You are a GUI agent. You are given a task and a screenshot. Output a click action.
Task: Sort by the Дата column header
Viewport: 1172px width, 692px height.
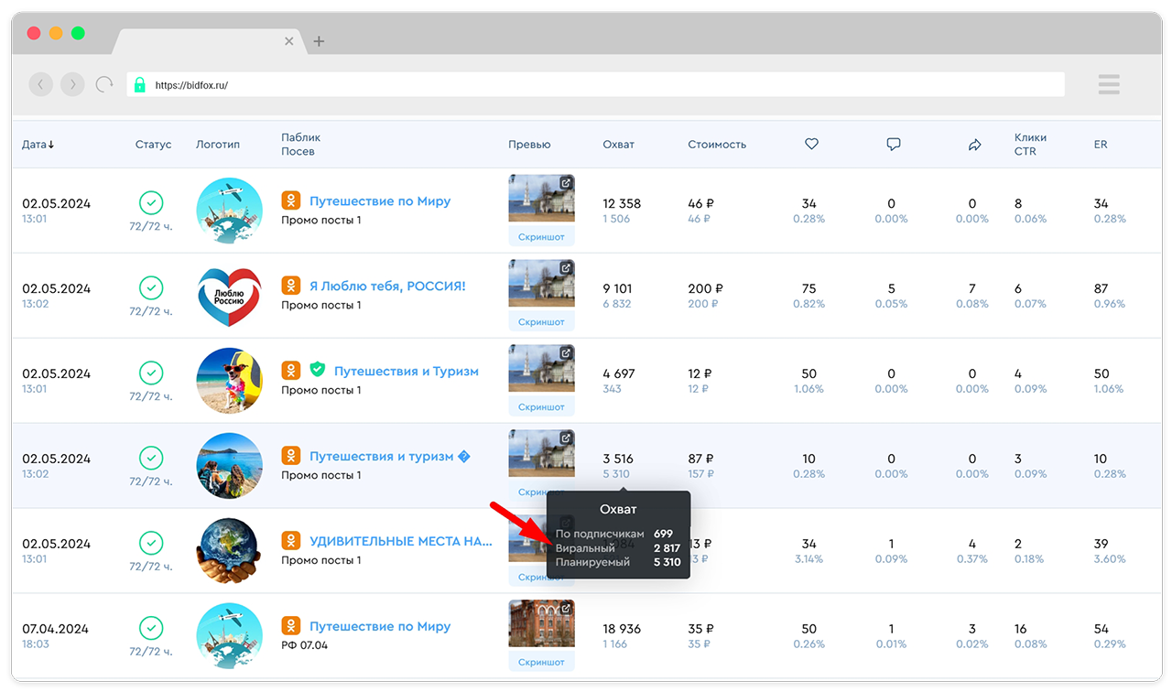point(38,145)
